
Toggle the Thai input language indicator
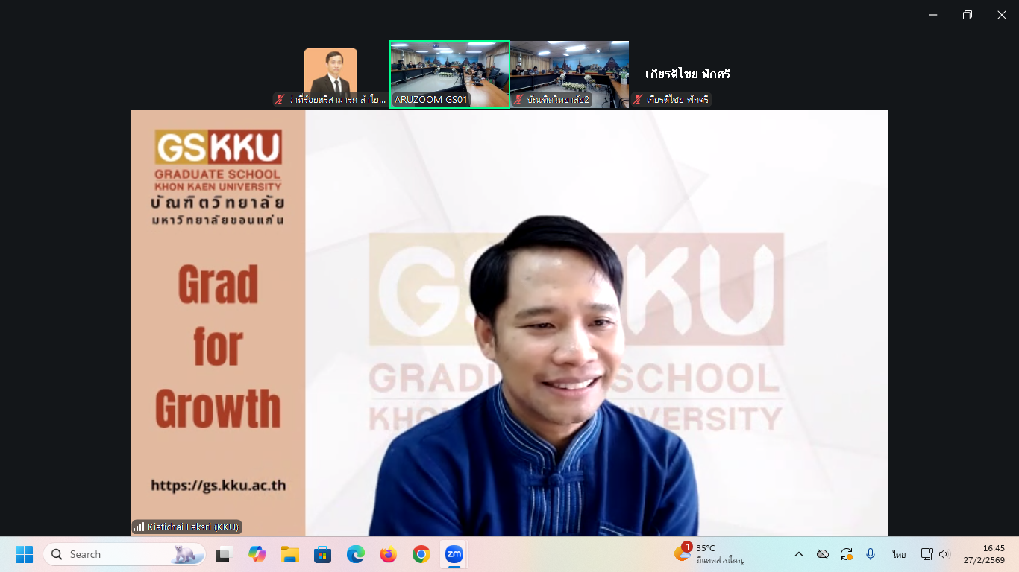pos(899,554)
